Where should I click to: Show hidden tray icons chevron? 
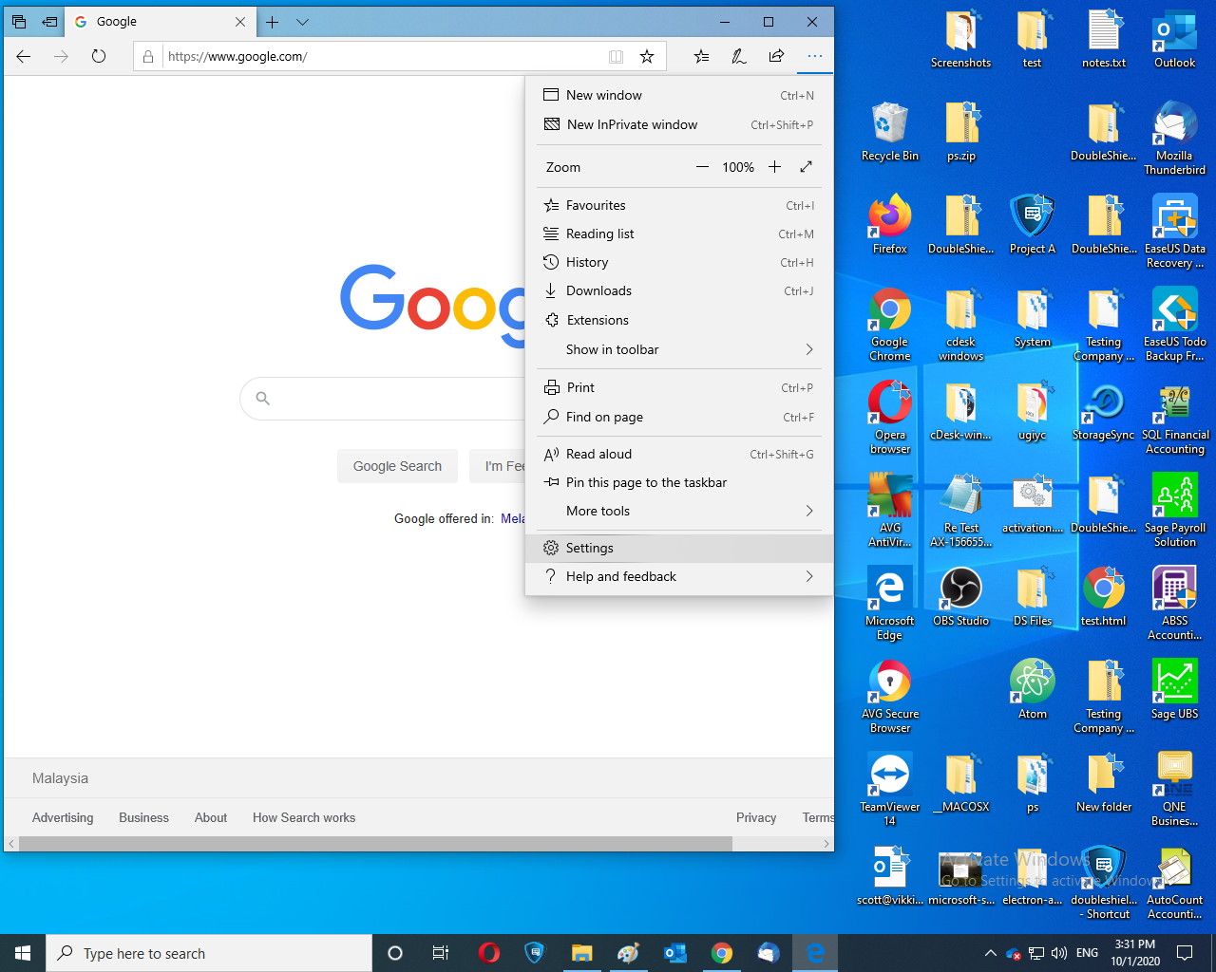click(991, 953)
